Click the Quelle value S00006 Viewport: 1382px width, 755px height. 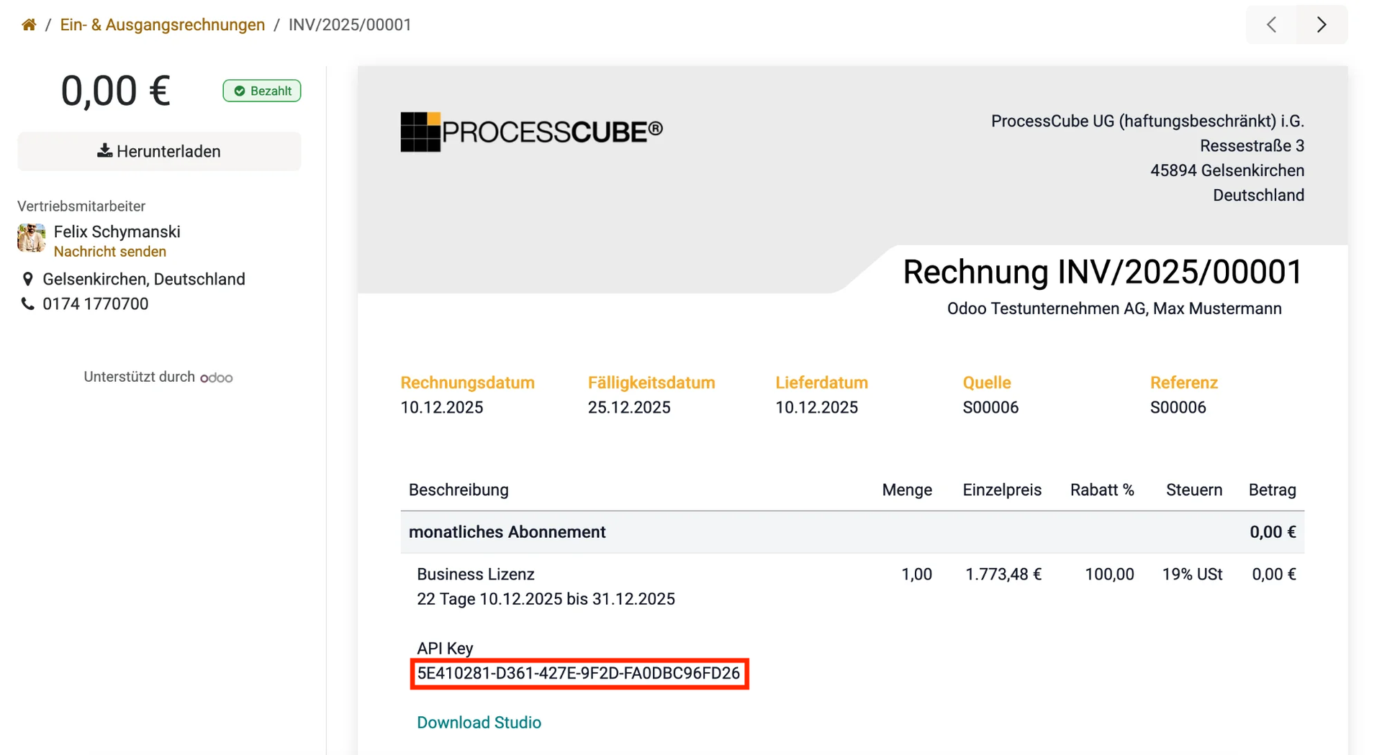coord(990,408)
